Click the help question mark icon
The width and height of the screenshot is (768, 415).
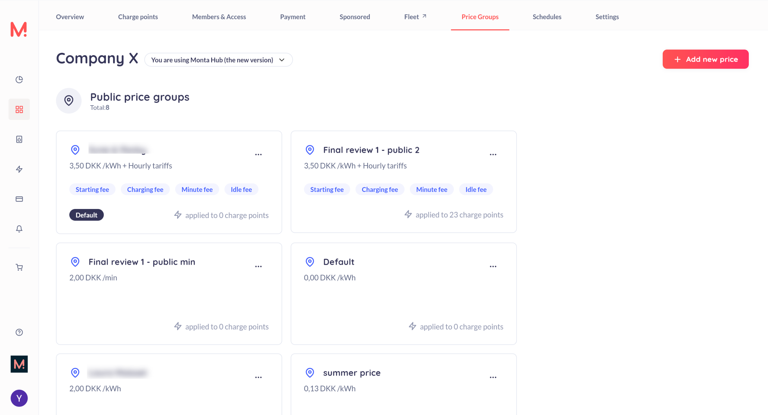click(19, 332)
